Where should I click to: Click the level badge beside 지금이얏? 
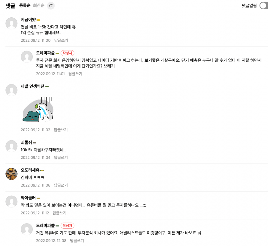38,20
